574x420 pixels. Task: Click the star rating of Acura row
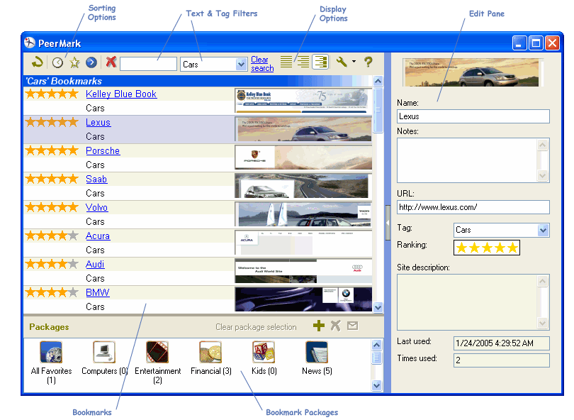click(x=52, y=236)
